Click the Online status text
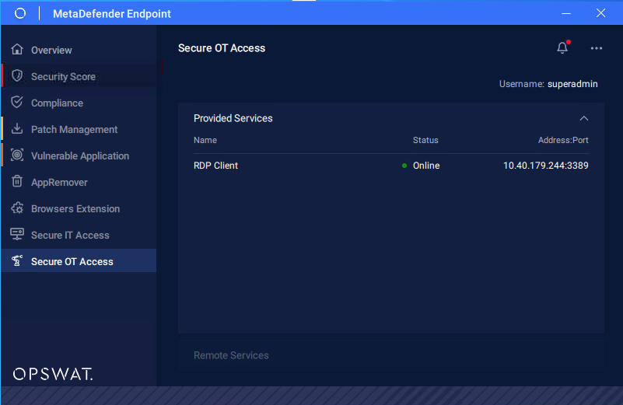 pos(426,165)
